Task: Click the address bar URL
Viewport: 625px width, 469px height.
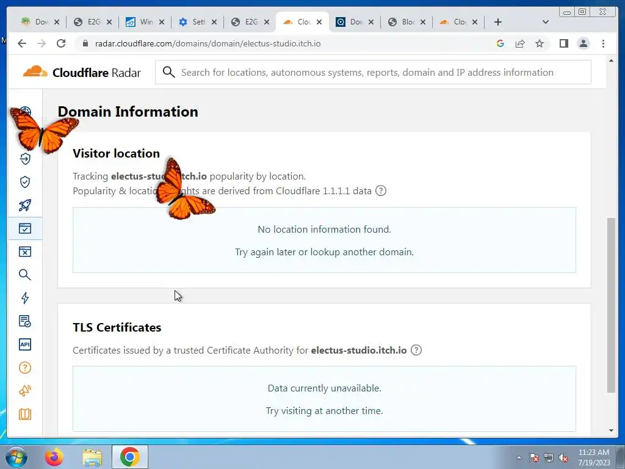Action: tap(208, 43)
